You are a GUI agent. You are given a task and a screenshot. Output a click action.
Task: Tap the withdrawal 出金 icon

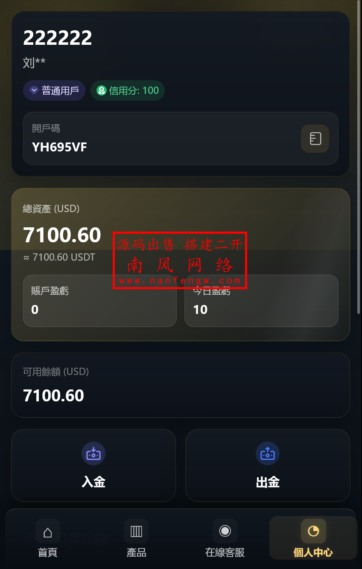point(268,453)
